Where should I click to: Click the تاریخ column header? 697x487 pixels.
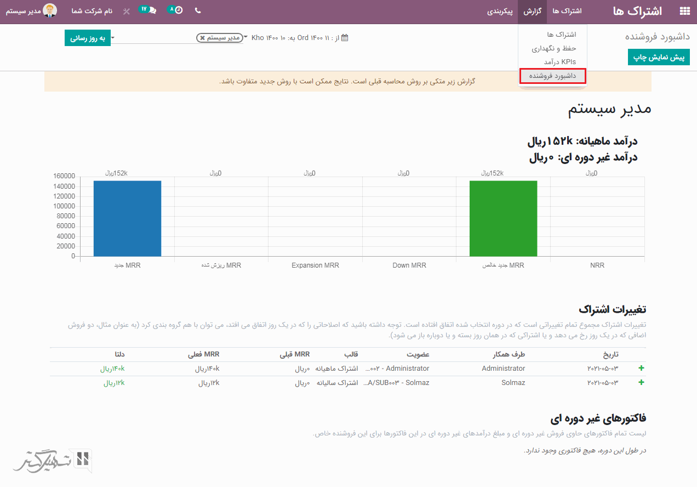[610, 354]
